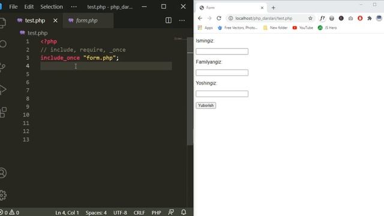Switch to the form.php editor tab
Image resolution: width=384 pixels, height=216 pixels.
[x=88, y=20]
